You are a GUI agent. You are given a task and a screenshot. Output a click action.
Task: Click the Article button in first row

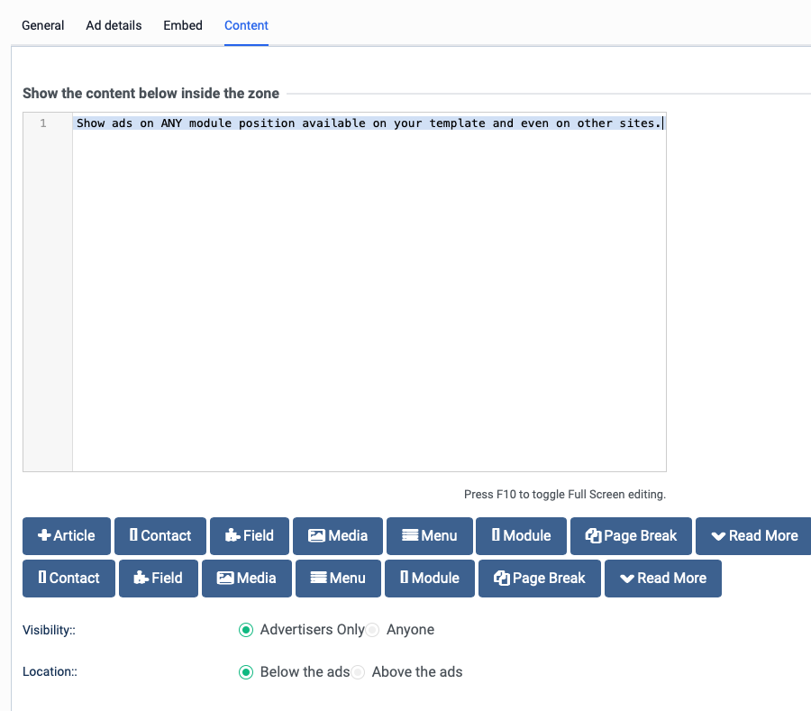click(67, 535)
